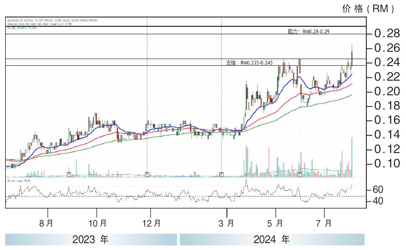The height and width of the screenshot is (250, 406).
Task: Click the 8月 date axis label
Action: (x=46, y=223)
